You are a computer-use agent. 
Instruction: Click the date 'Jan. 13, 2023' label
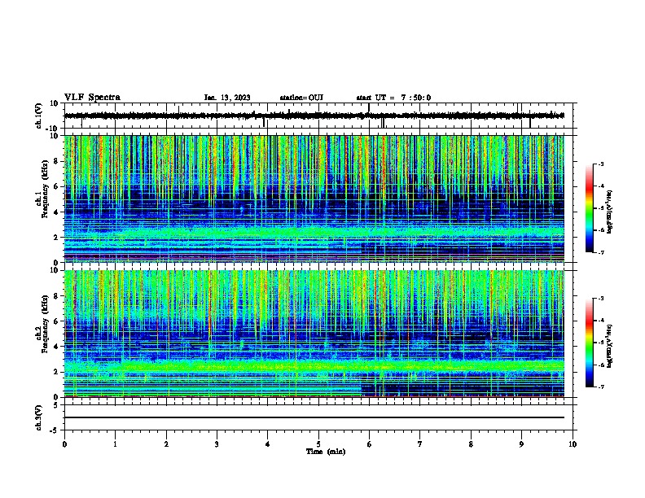coord(227,98)
